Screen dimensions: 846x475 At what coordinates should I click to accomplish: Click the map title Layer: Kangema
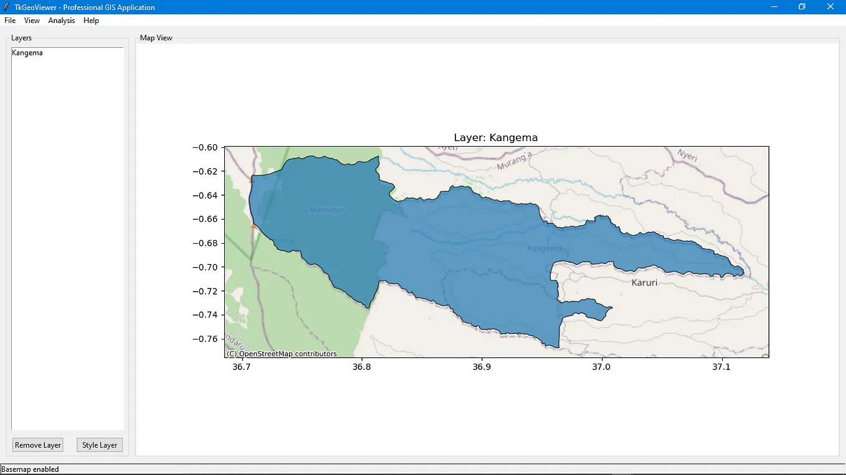click(495, 137)
